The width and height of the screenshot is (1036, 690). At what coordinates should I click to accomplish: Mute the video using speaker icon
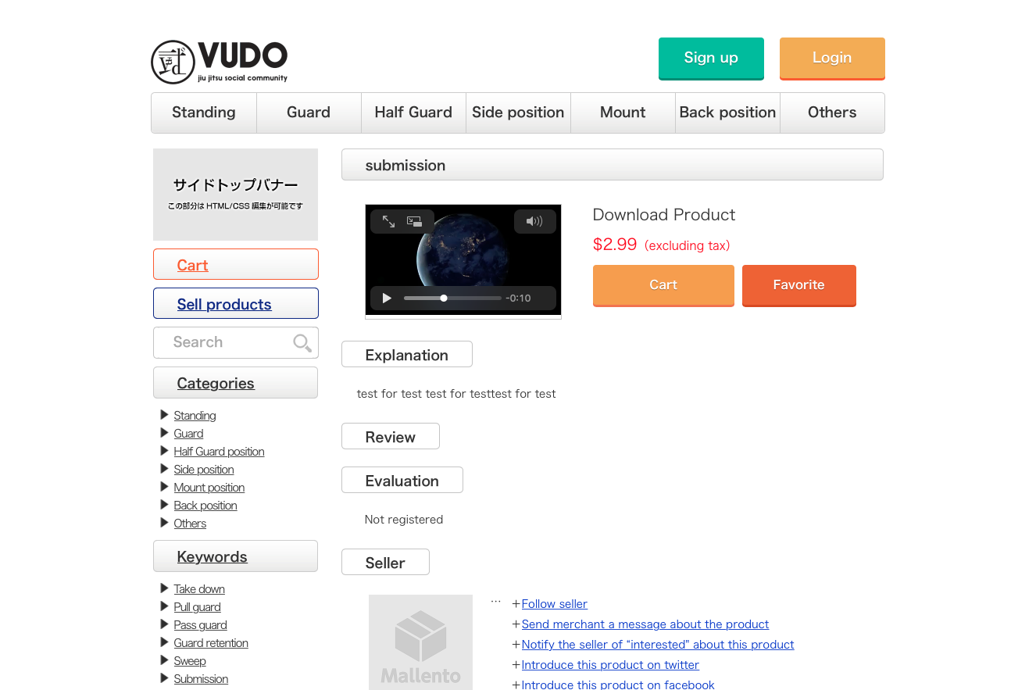pyautogui.click(x=534, y=221)
